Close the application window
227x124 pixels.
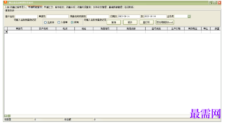click(x=219, y=3)
